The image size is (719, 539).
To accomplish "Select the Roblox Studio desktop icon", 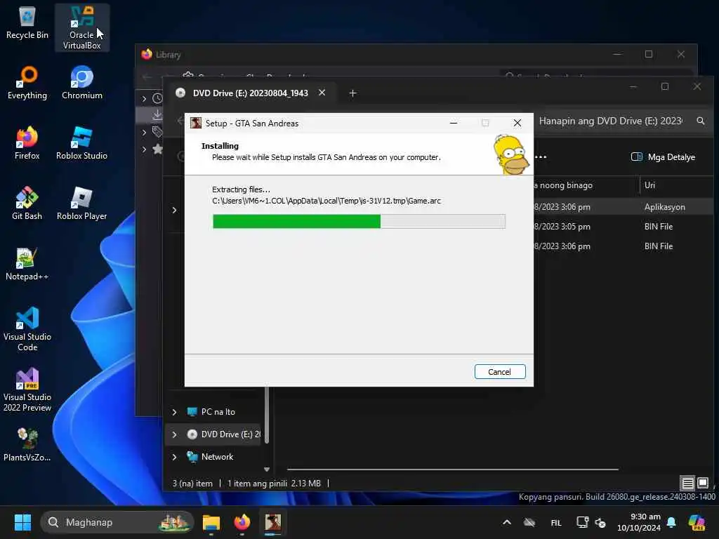I will pos(81,143).
